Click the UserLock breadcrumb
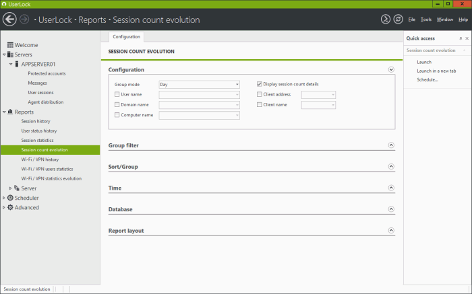472x294 pixels. 55,20
